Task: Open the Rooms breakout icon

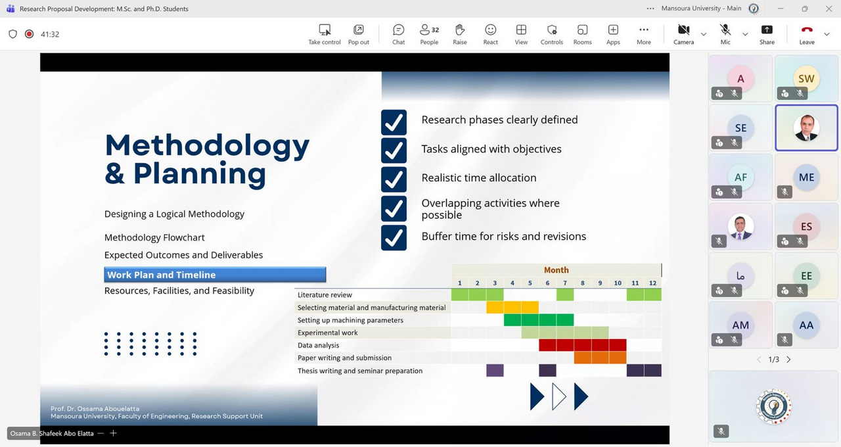Action: (x=582, y=34)
